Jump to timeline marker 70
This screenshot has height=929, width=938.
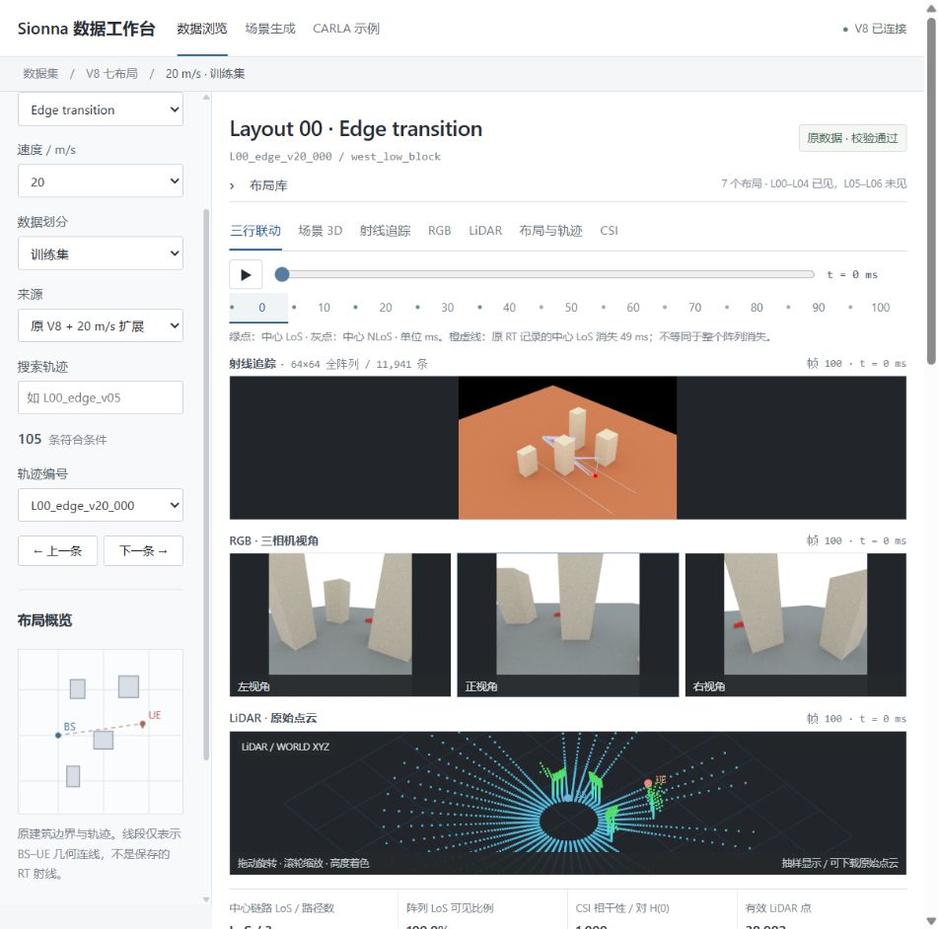pyautogui.click(x=694, y=308)
